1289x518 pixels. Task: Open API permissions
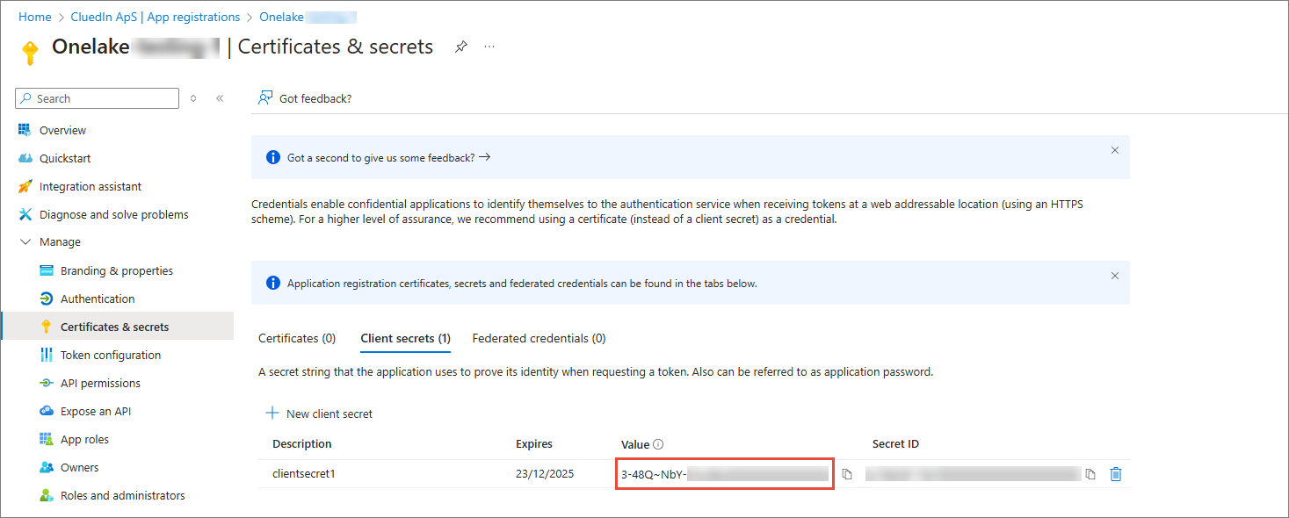pyautogui.click(x=100, y=383)
